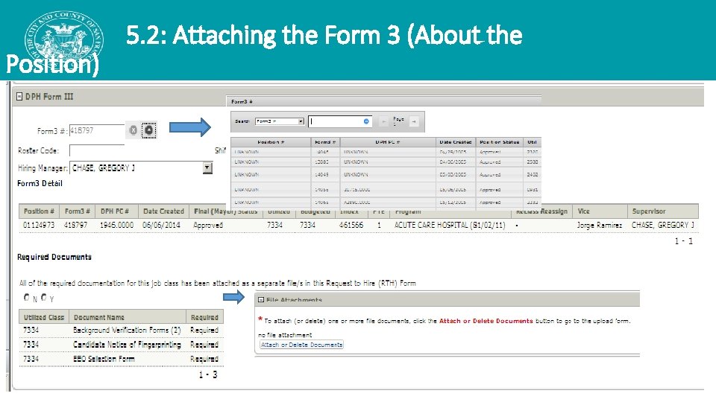Click ACUTE CARE HOSPITAL program cell
716x402 pixels.
point(450,225)
